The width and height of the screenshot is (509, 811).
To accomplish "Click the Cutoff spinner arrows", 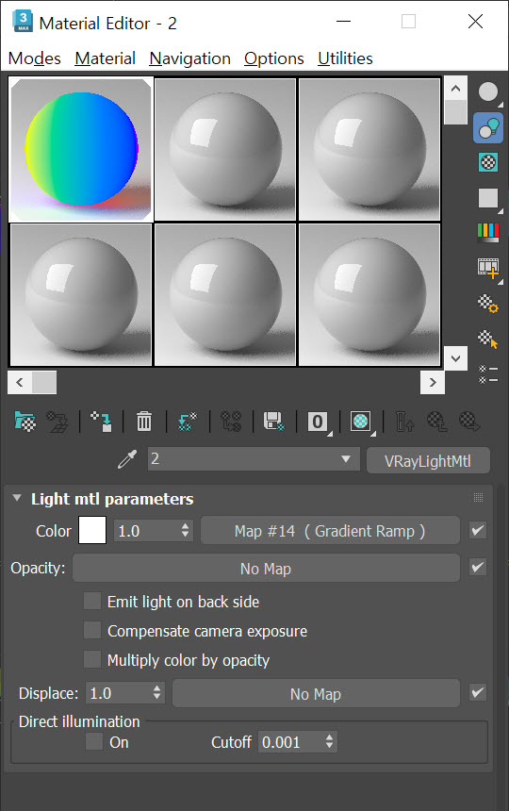I will [330, 742].
